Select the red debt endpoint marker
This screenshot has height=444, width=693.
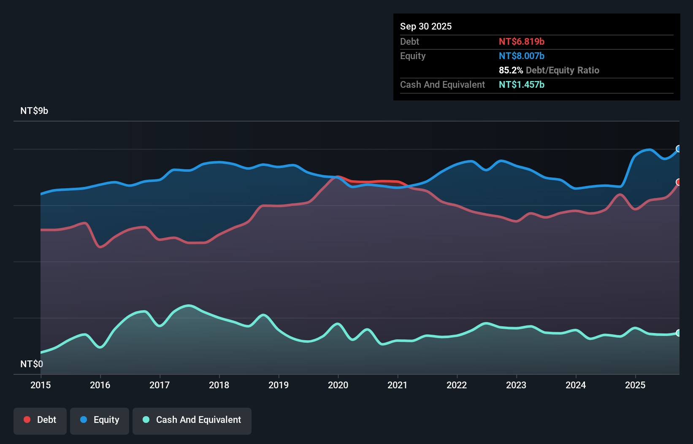[x=679, y=182]
